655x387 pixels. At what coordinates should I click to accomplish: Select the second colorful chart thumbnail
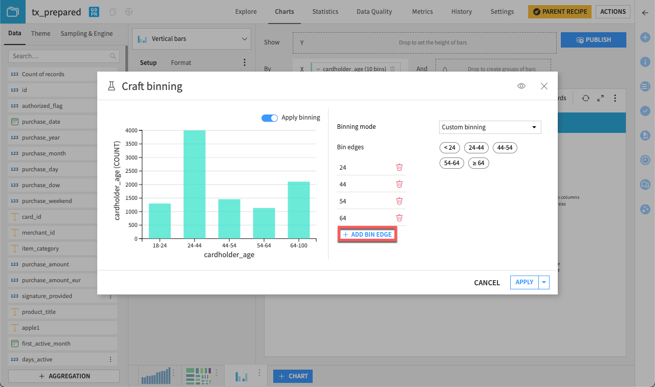198,376
